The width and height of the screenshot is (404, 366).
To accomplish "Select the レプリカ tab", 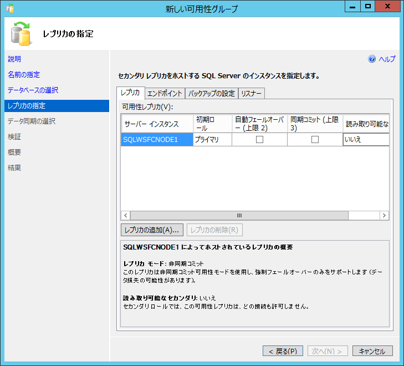I will click(130, 93).
